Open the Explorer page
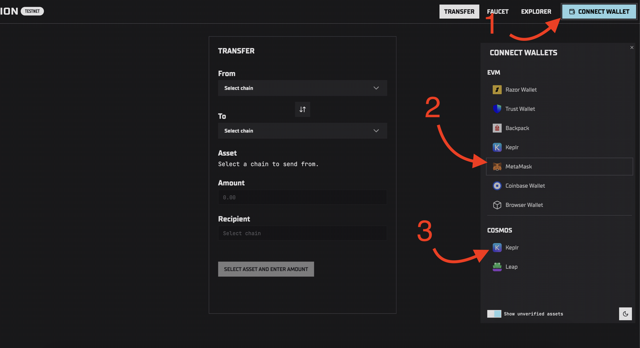Screen dimensions: 640x348 pos(536,11)
